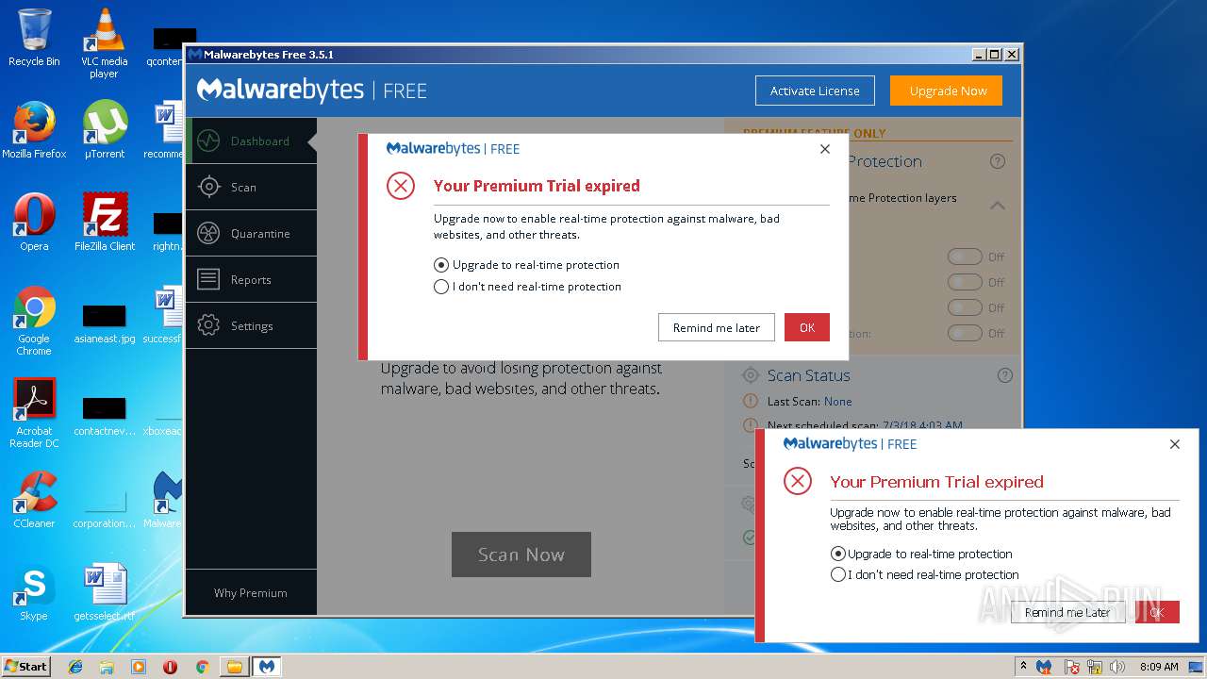Select 'I don't need real-time protection' in center dialog
1207x679 pixels.
click(x=527, y=287)
